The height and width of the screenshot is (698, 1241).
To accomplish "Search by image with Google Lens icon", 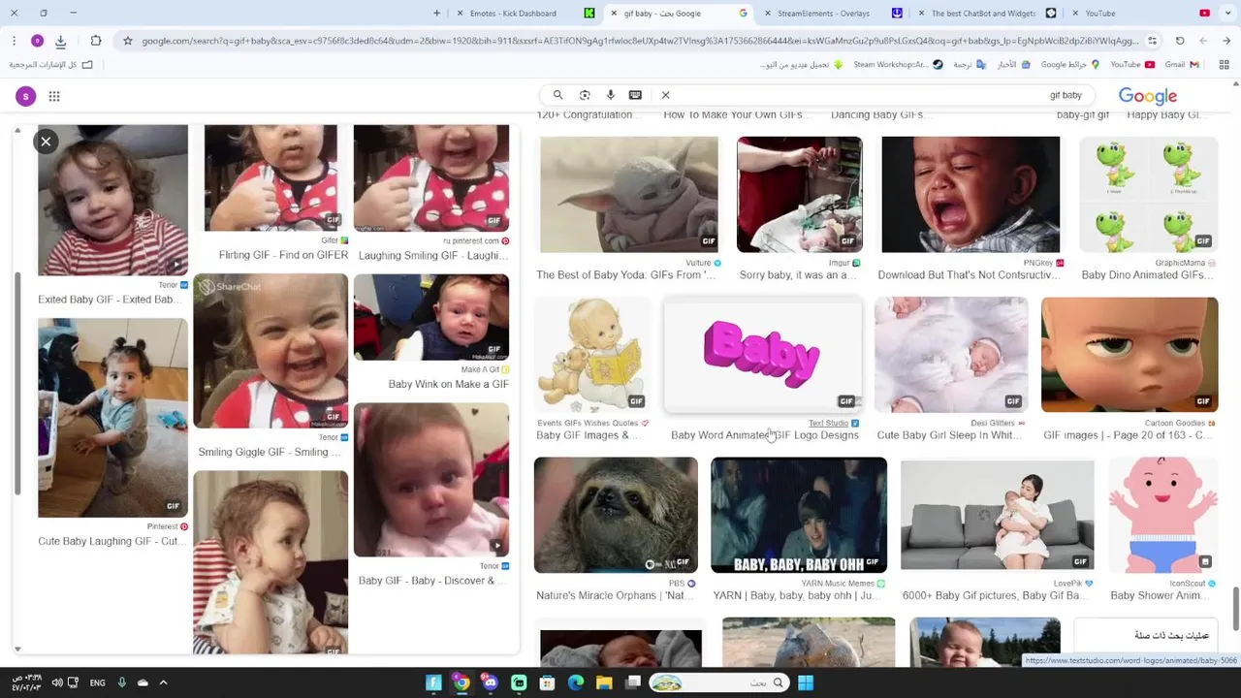I will 585,95.
